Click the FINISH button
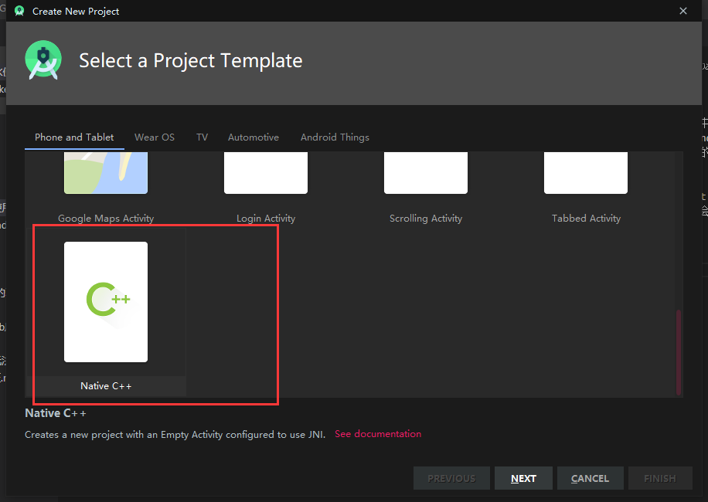 (x=660, y=478)
